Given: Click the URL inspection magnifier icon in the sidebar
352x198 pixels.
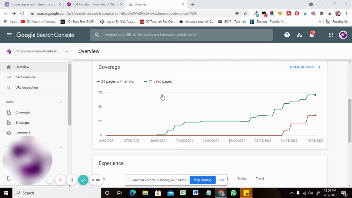Looking at the screenshot, I should click(x=9, y=87).
